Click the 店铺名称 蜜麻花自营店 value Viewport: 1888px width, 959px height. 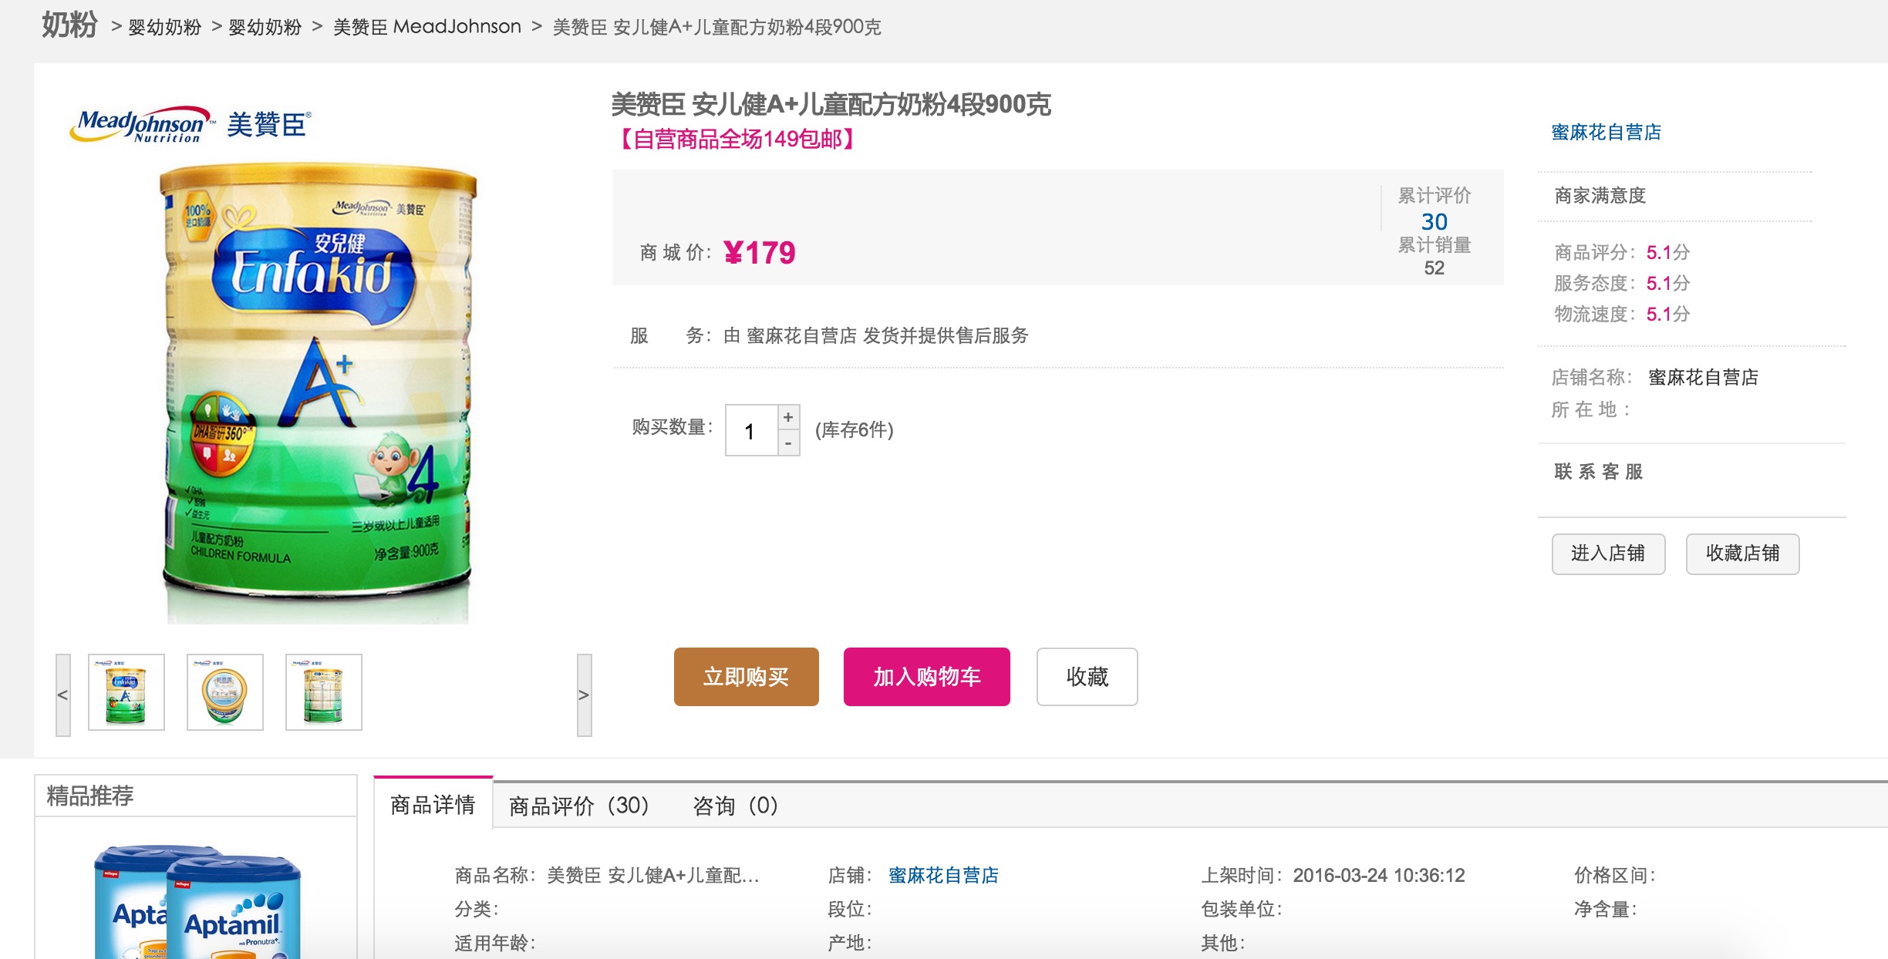(1703, 378)
